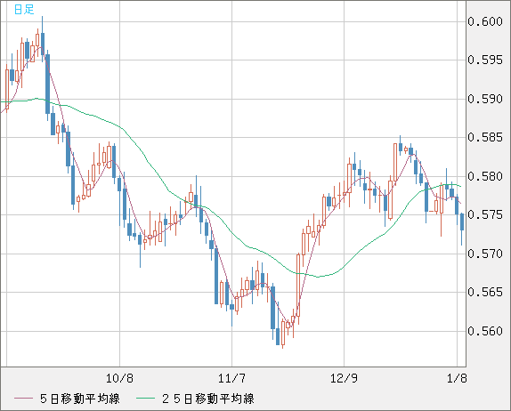The width and height of the screenshot is (511, 411).
Task: Click the purple 5-day average legend line
Action: coord(23,399)
